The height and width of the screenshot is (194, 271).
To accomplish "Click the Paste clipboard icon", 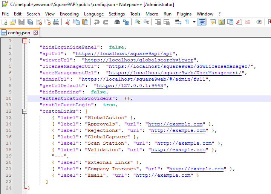I will [85, 22].
